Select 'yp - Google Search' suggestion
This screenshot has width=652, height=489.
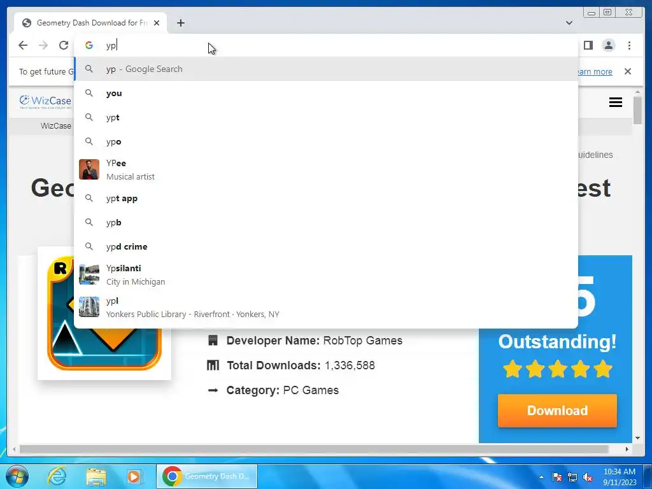(326, 69)
